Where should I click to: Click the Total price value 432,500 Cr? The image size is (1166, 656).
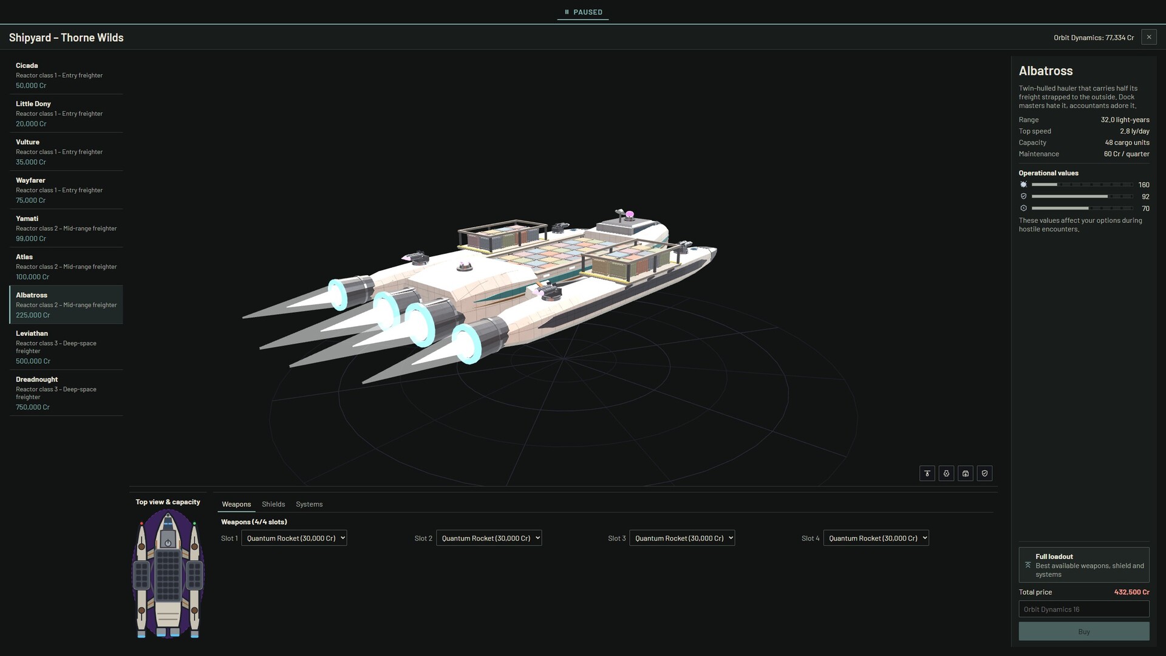(1131, 592)
